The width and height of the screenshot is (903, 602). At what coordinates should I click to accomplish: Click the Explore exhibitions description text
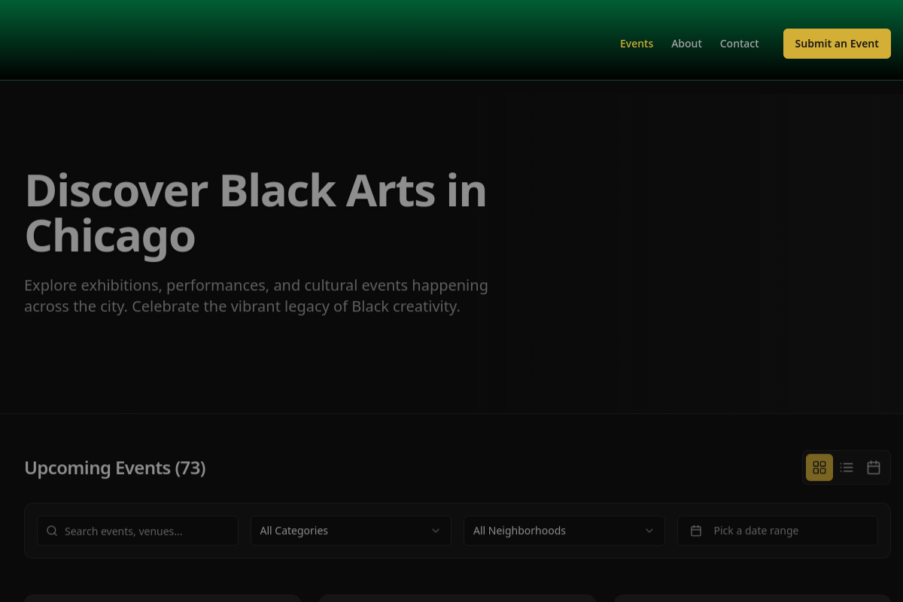click(x=256, y=296)
